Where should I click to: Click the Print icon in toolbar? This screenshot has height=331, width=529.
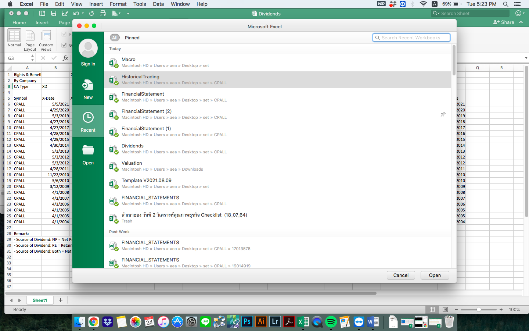pyautogui.click(x=103, y=13)
